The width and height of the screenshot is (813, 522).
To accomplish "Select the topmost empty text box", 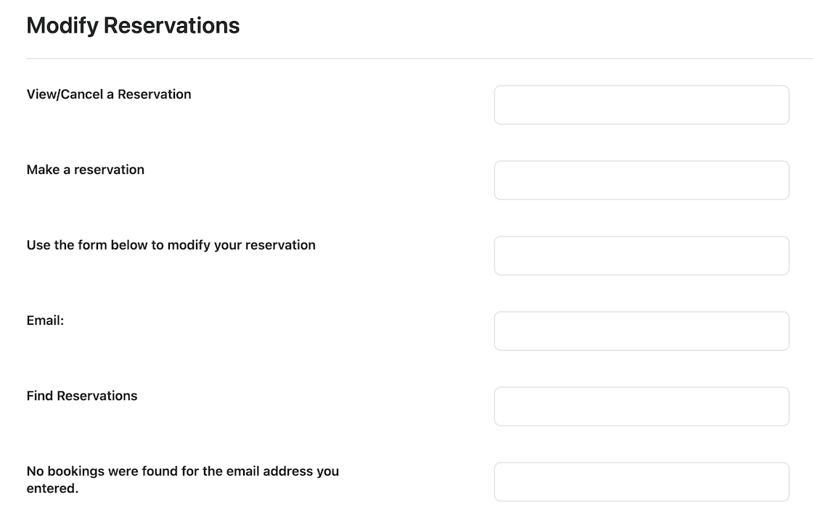I will click(x=642, y=105).
